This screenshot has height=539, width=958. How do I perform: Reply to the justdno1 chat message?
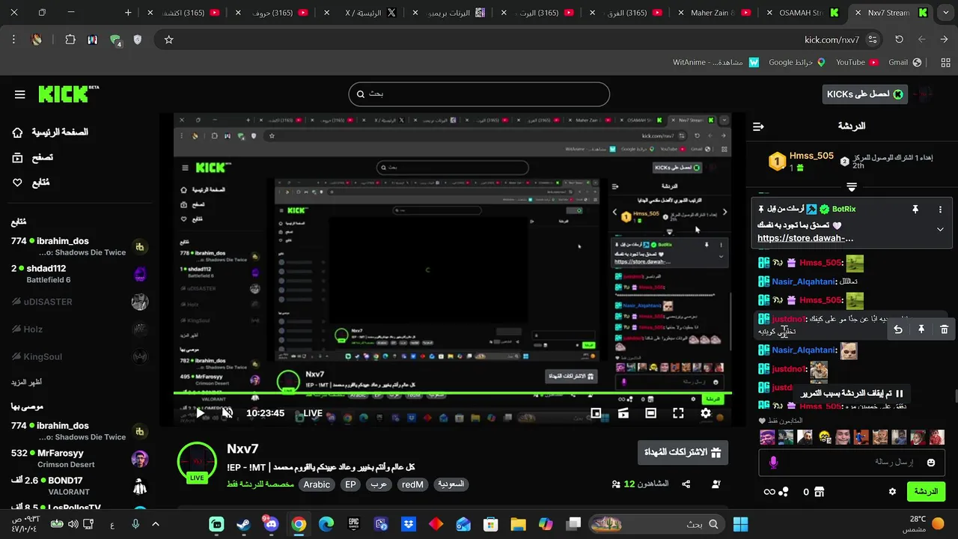(898, 329)
